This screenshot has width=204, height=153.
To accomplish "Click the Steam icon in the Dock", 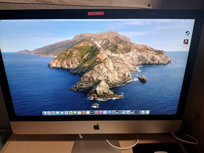I will pyautogui.click(x=118, y=113).
